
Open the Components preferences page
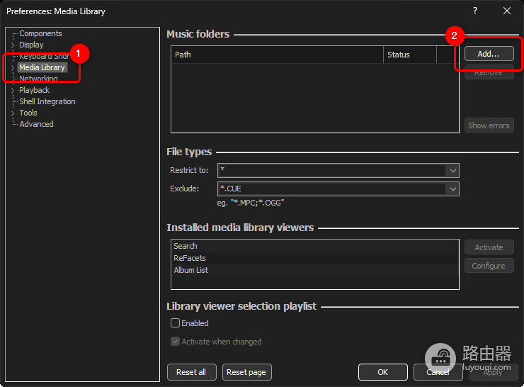(40, 33)
